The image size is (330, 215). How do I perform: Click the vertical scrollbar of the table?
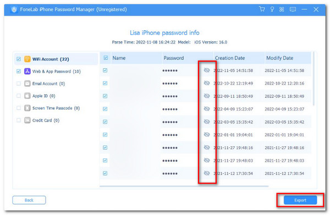pos(313,79)
